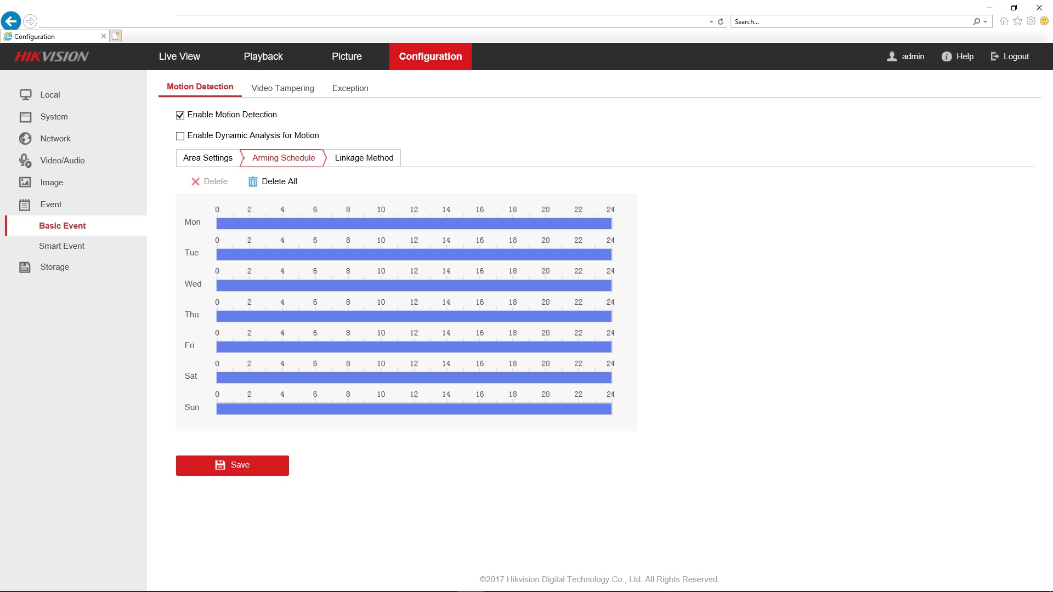The height and width of the screenshot is (592, 1053).
Task: Switch to the Video Tampering tab
Action: (x=282, y=88)
